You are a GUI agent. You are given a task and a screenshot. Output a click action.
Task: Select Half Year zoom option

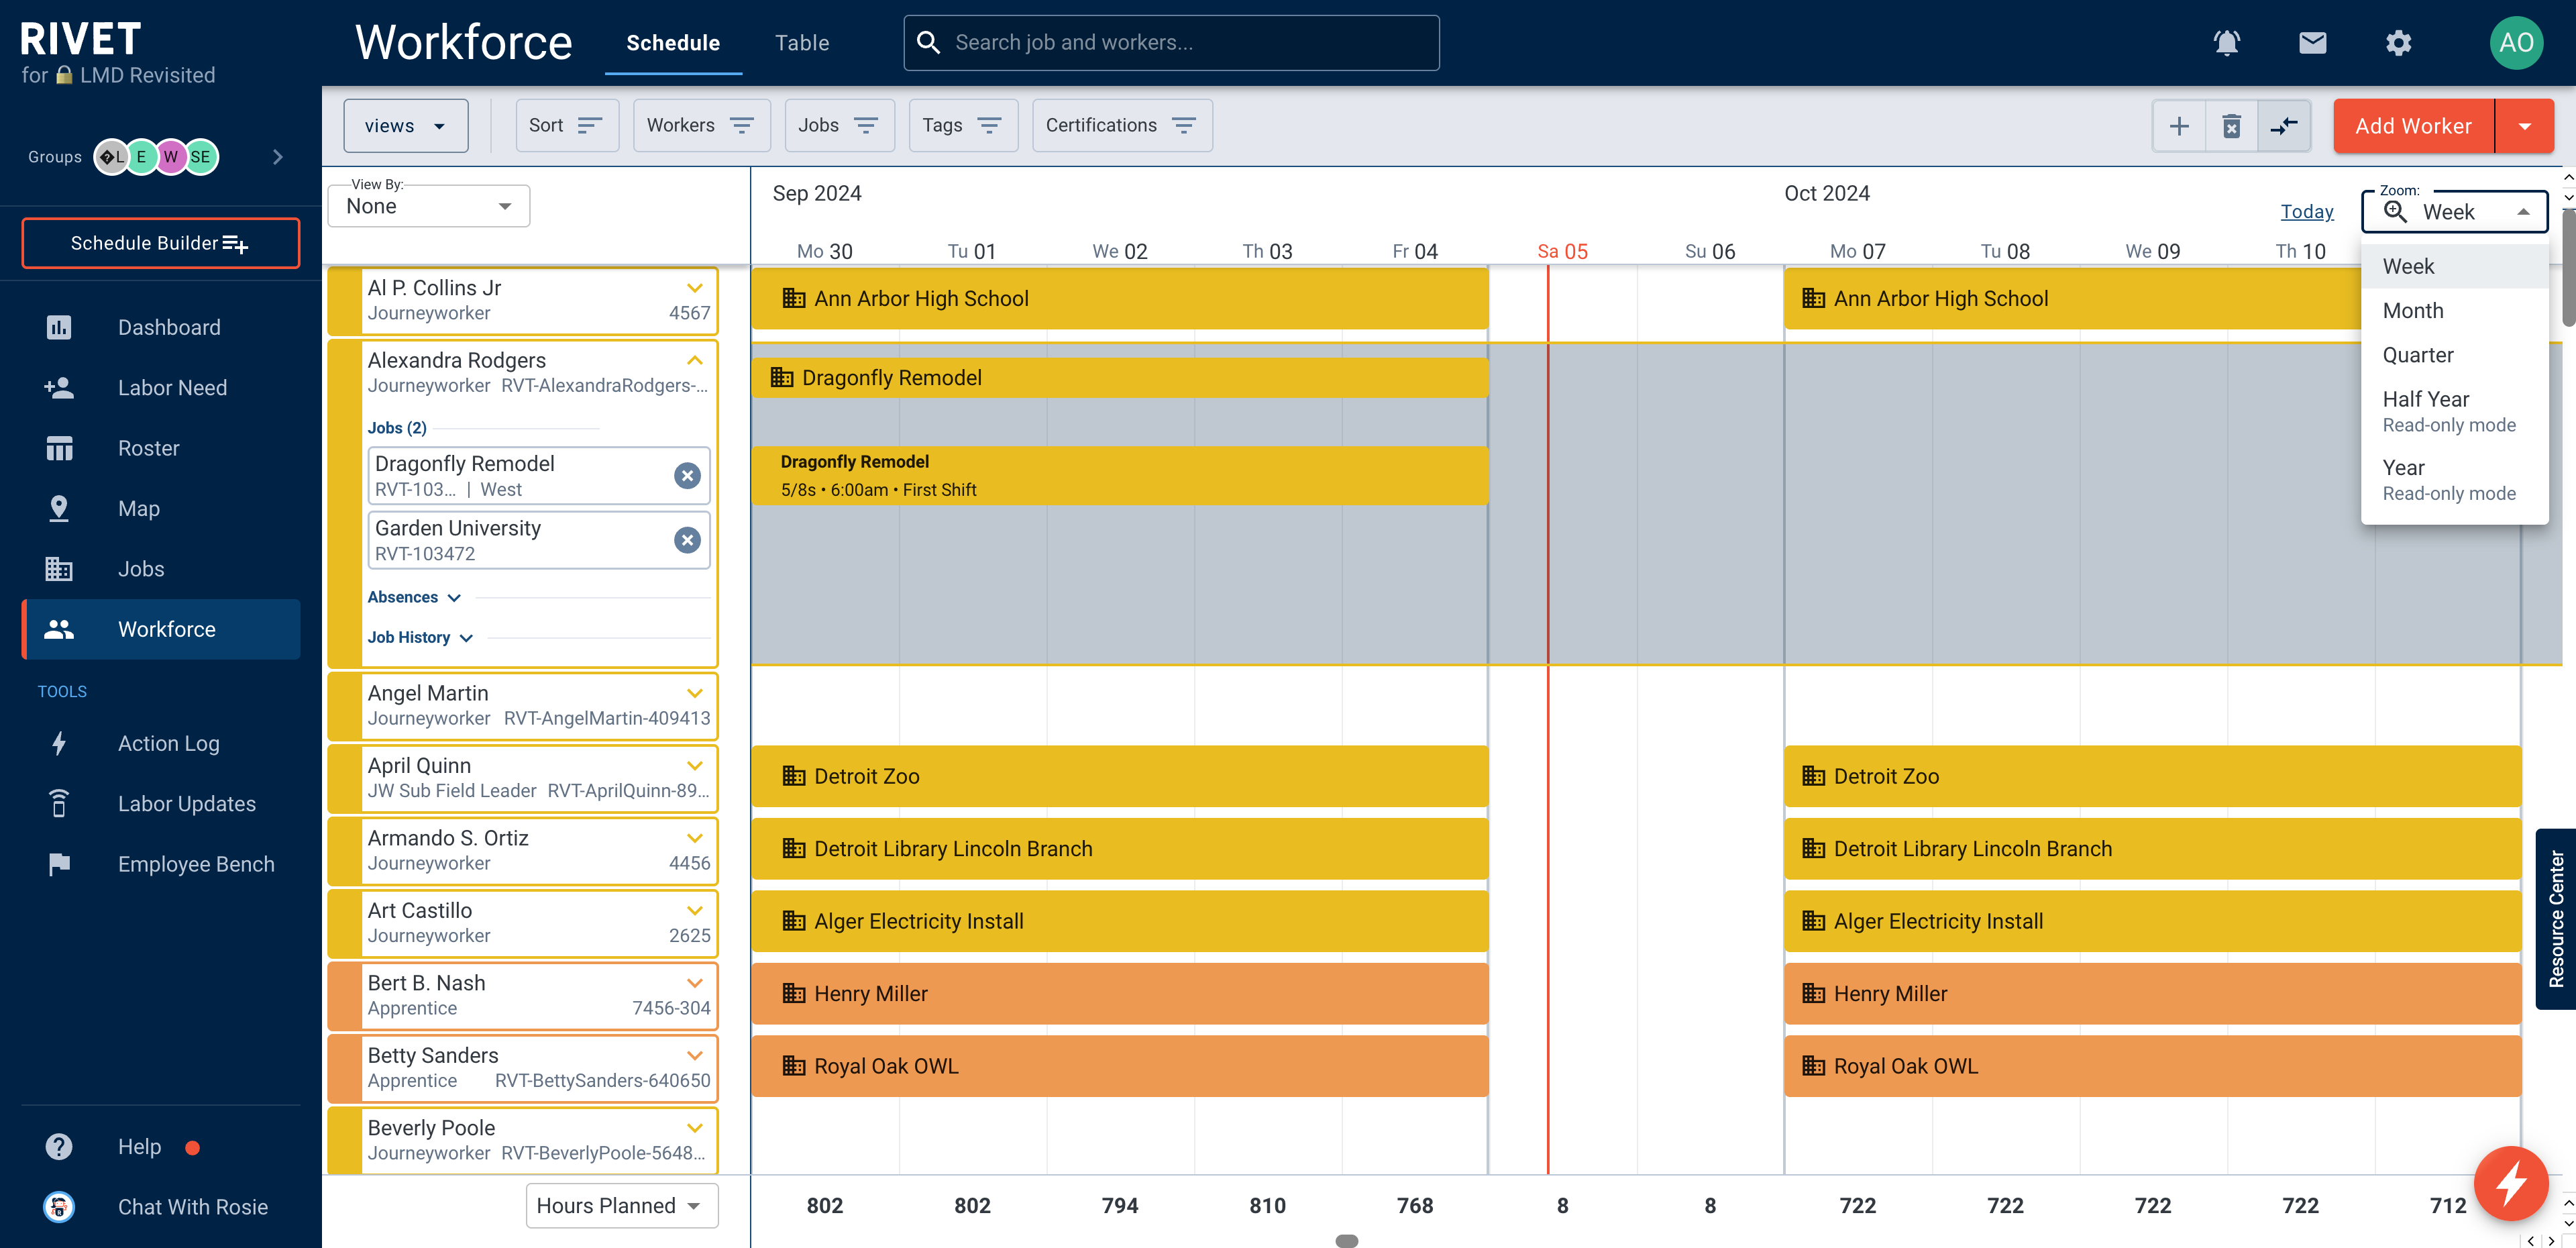point(2455,411)
